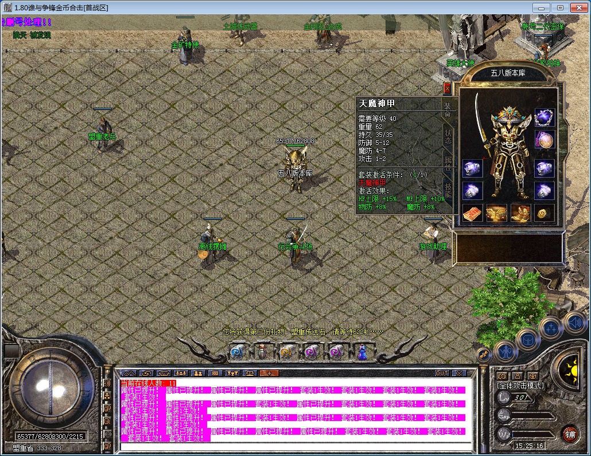Click the middle small icon above 全体攻击模式
Viewport: 591px width, 456px height.
click(x=517, y=376)
